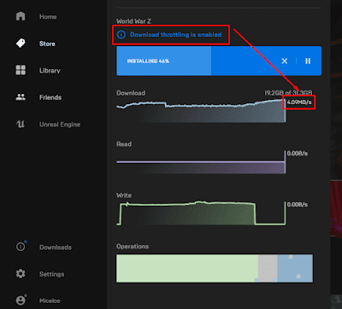
Task: Click the Write speed graph
Action: 201,213
